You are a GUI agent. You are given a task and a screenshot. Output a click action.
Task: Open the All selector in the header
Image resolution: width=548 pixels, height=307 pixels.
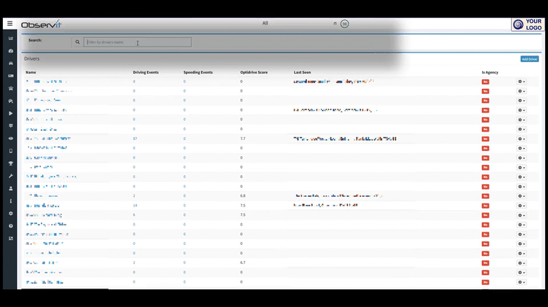(x=265, y=23)
